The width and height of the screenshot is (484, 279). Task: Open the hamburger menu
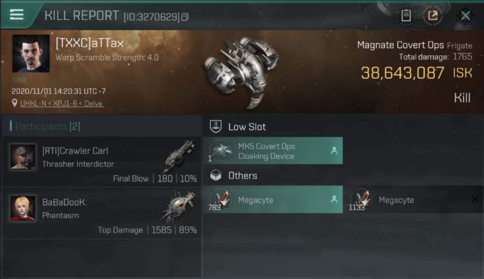pos(17,15)
